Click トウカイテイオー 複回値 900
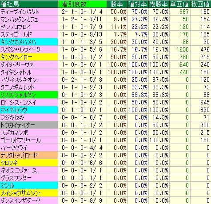Screen dimensions: 211x204 click(x=205, y=125)
